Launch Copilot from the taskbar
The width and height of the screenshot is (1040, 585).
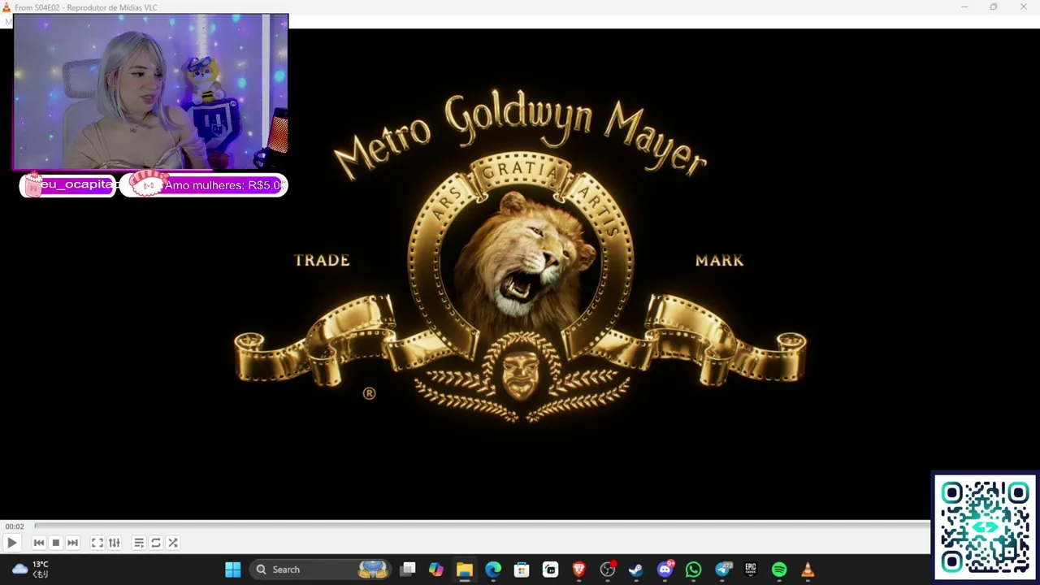pos(436,570)
